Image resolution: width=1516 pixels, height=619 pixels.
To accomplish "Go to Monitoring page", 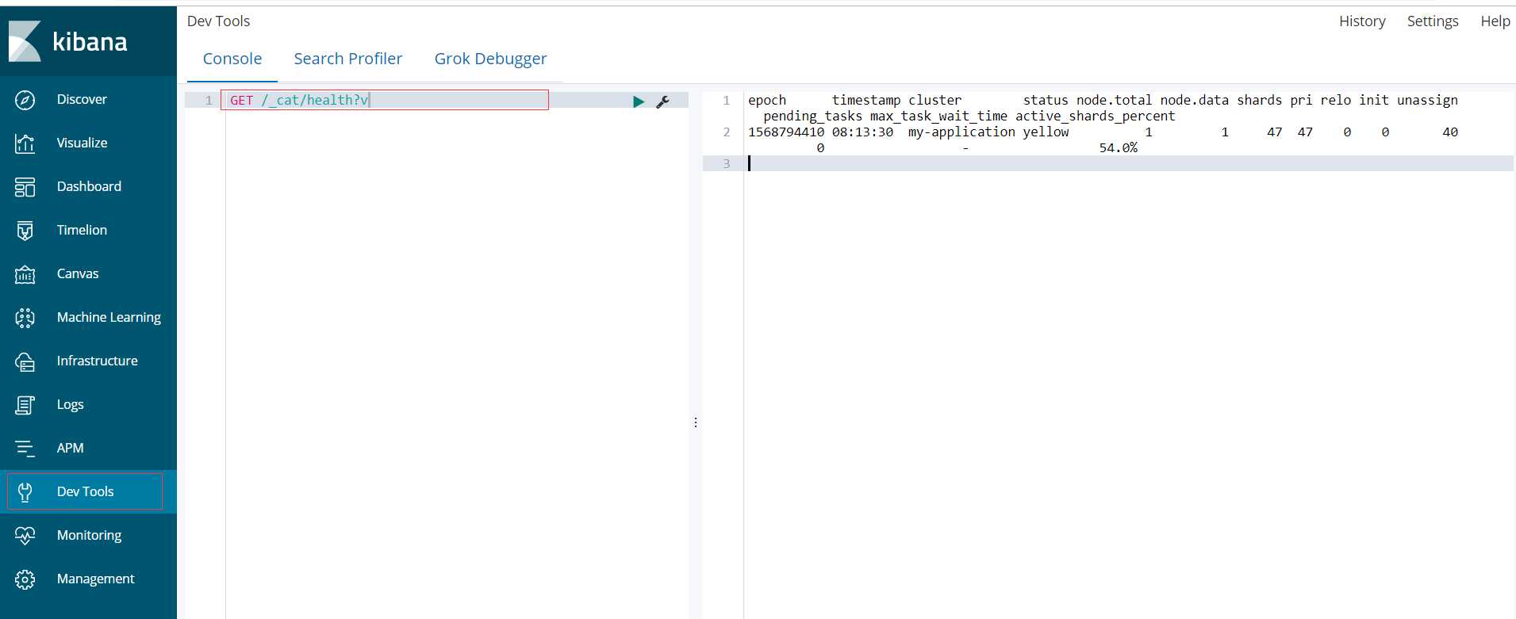I will [x=89, y=535].
